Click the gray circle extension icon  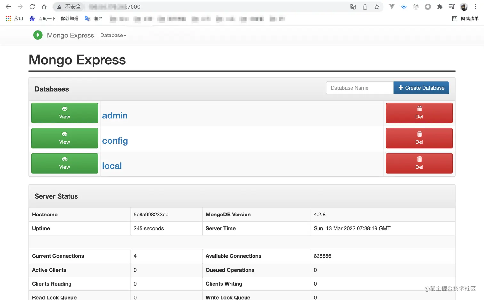coord(428,7)
